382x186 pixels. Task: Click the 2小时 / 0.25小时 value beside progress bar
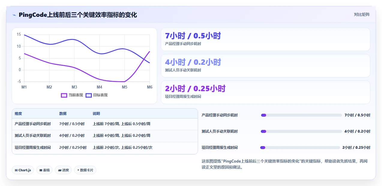pos(356,148)
